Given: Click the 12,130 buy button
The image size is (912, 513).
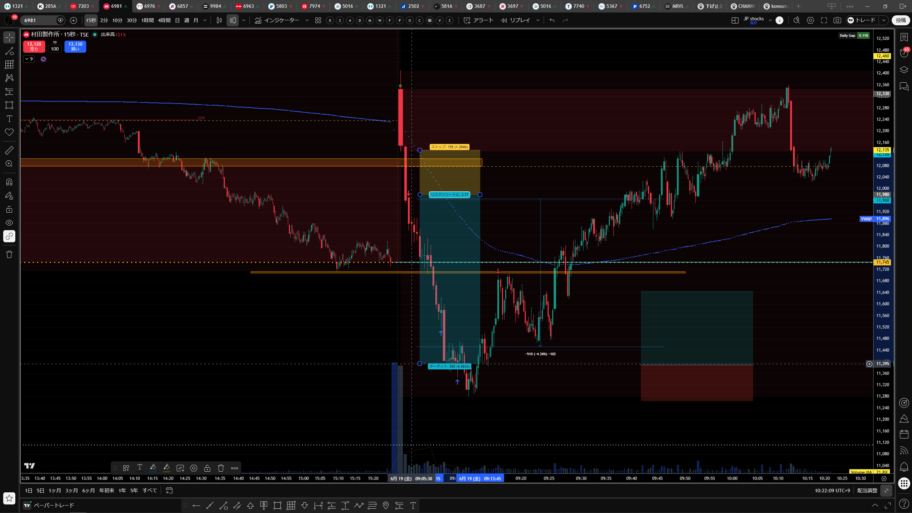Looking at the screenshot, I should pyautogui.click(x=75, y=46).
